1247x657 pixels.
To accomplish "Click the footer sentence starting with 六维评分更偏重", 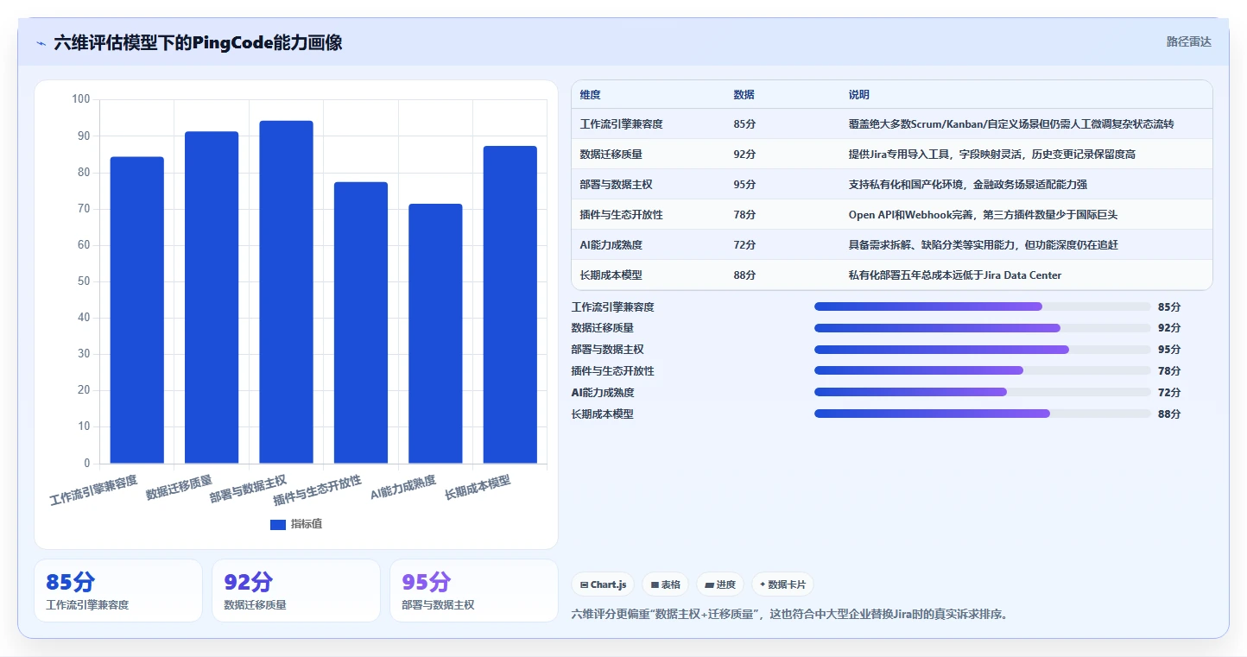I will pos(790,615).
